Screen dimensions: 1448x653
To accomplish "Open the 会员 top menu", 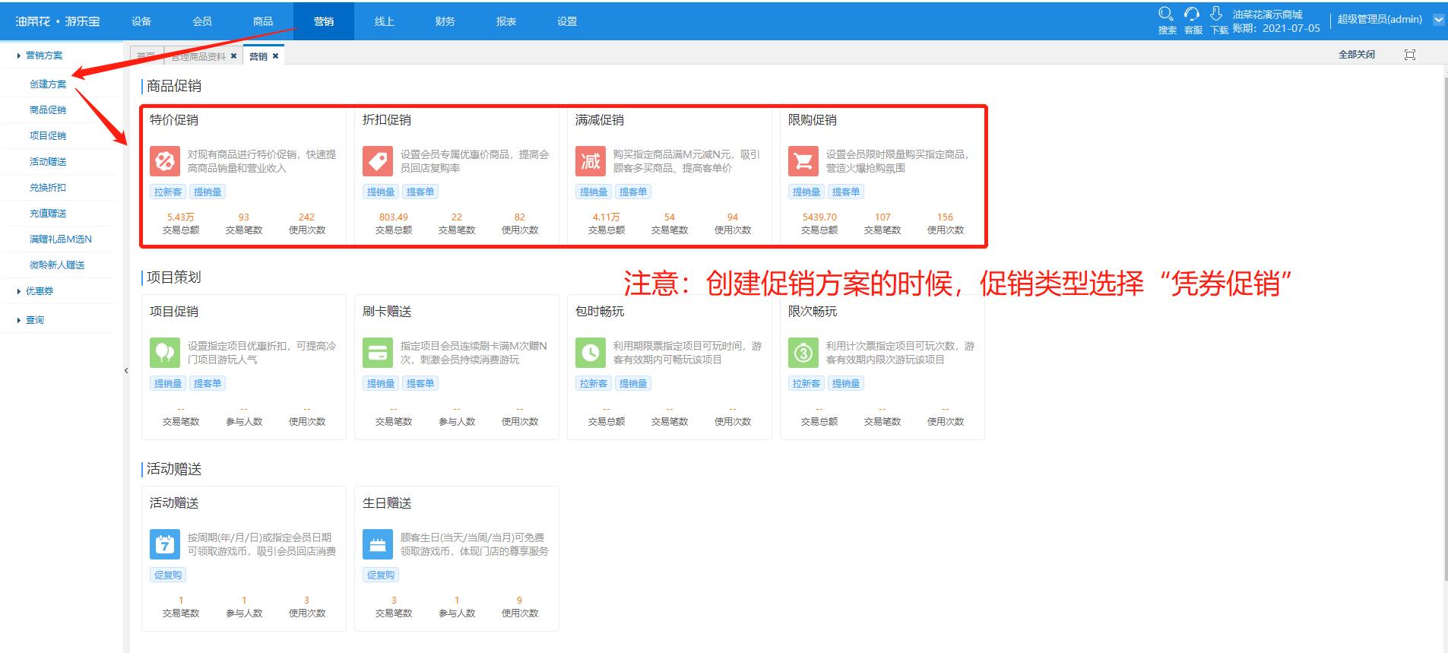I will 202,21.
